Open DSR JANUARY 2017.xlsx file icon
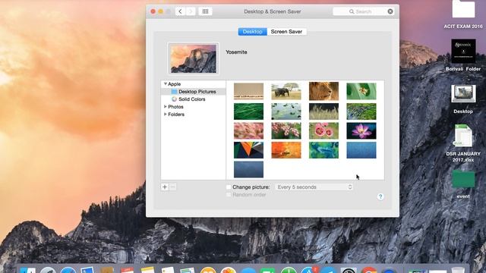This screenshot has height=273, width=486. (463, 136)
